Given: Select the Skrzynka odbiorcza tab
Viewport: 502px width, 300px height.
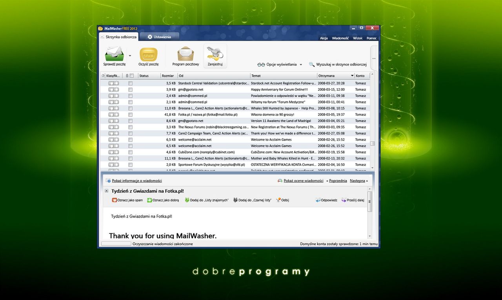Looking at the screenshot, I should pyautogui.click(x=118, y=37).
